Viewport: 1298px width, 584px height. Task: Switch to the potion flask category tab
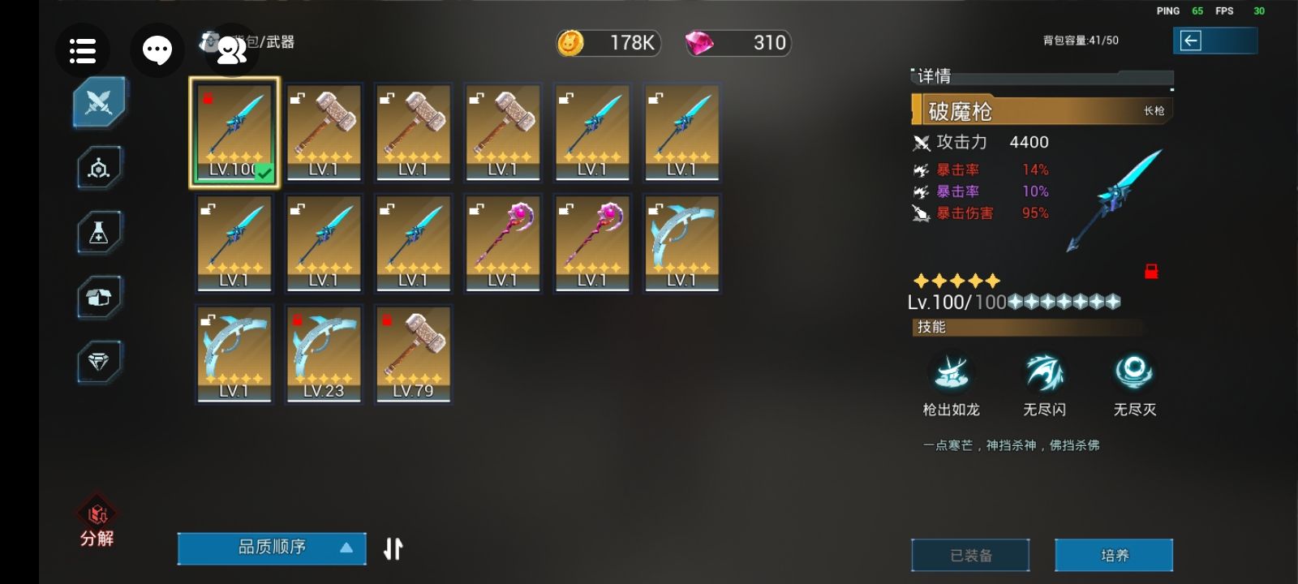point(99,233)
